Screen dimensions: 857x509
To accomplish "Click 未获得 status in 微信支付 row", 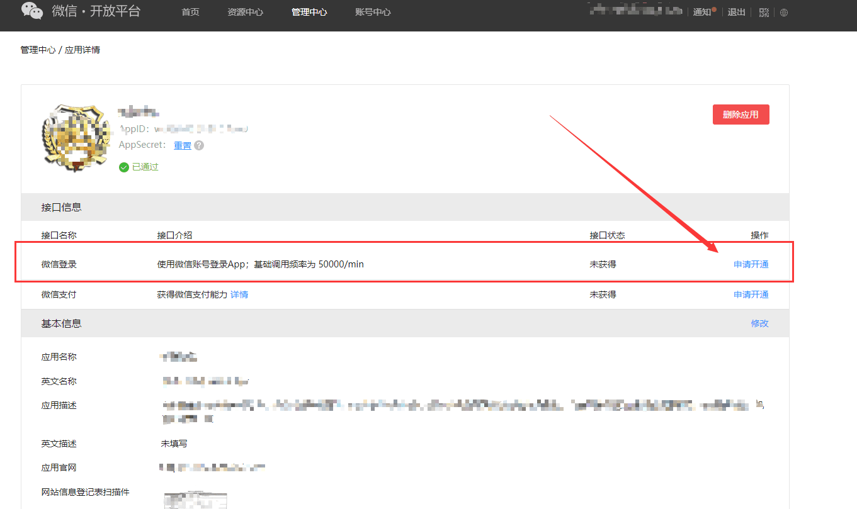I will (x=603, y=294).
